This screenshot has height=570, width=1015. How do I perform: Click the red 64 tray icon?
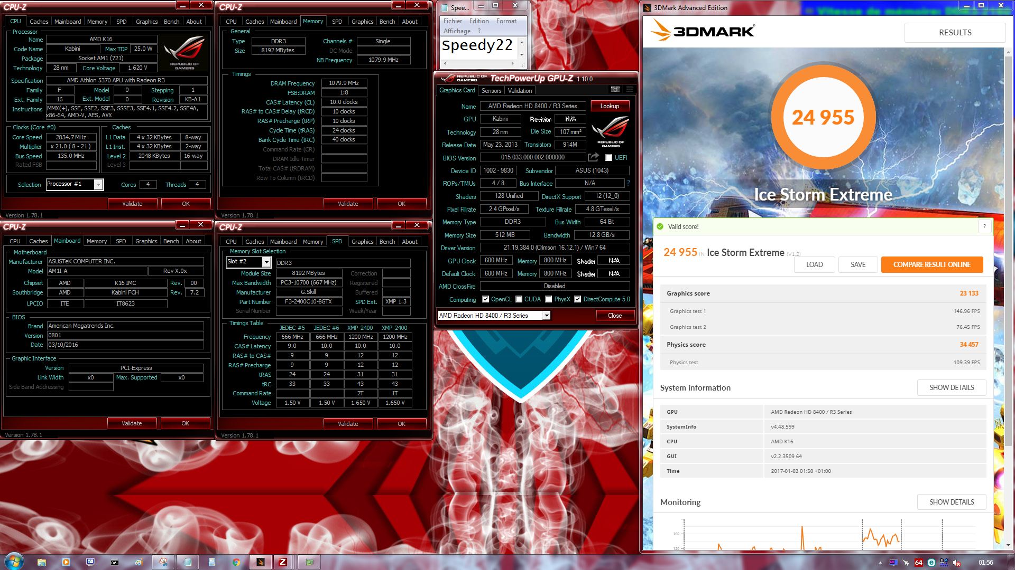pyautogui.click(x=919, y=563)
